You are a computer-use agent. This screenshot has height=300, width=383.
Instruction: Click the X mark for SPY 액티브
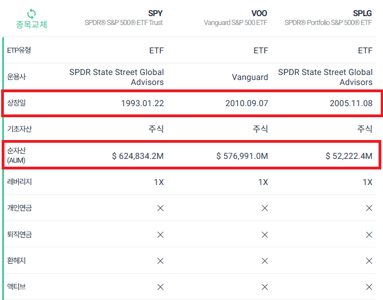pos(160,287)
